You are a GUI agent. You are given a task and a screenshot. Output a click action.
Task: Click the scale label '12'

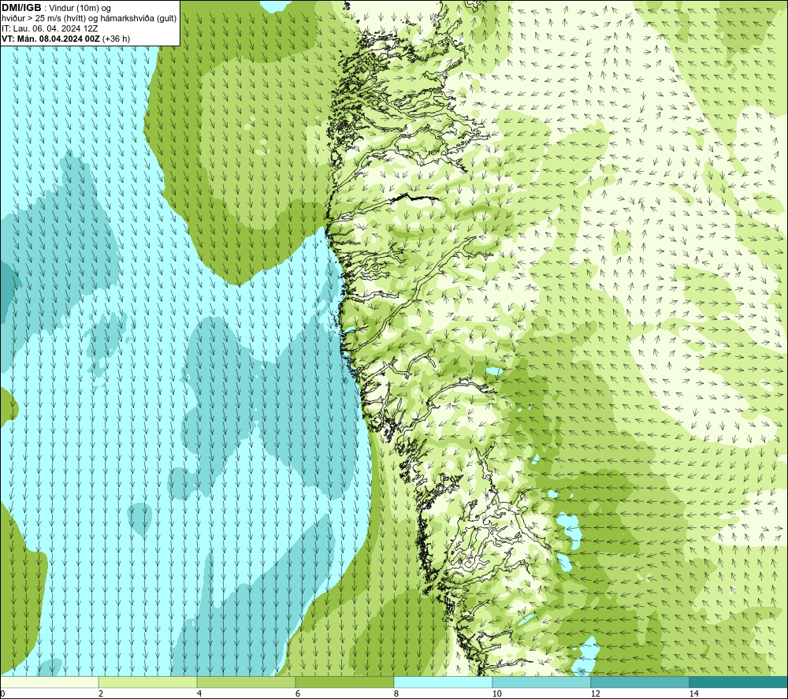click(x=595, y=693)
